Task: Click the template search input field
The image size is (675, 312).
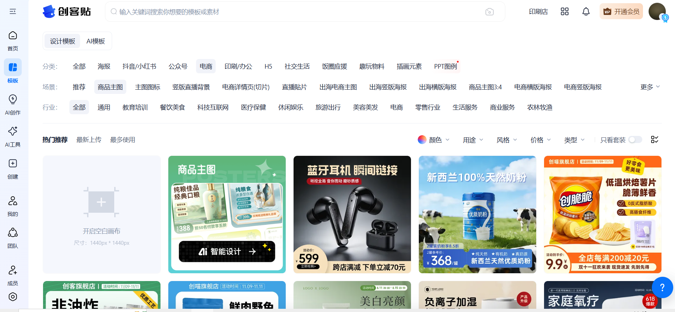Action: [305, 12]
